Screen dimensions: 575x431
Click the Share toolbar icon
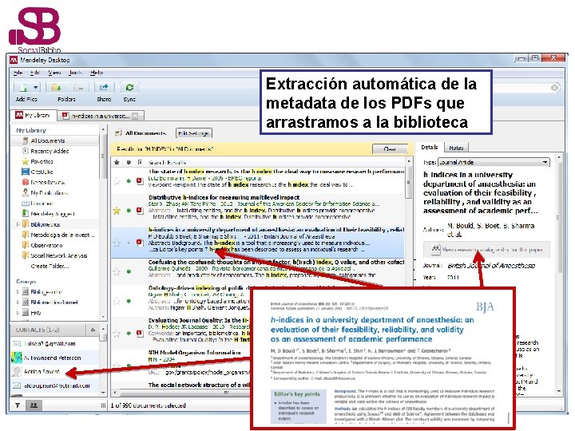[104, 88]
